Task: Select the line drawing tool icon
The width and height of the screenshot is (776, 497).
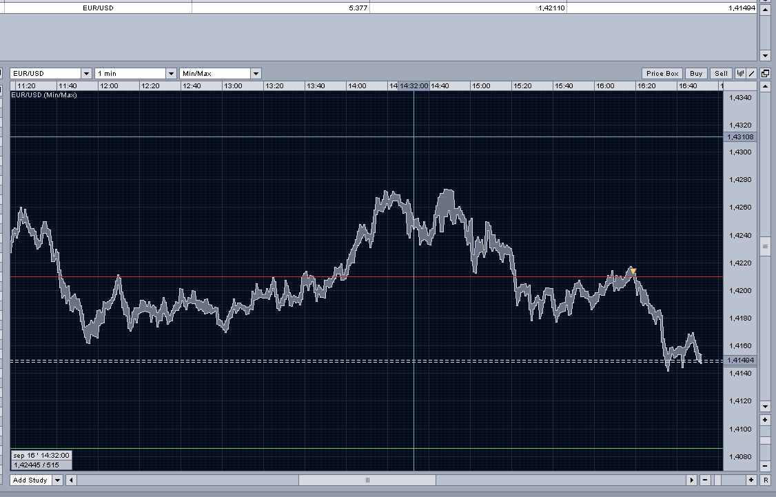Action: click(751, 73)
